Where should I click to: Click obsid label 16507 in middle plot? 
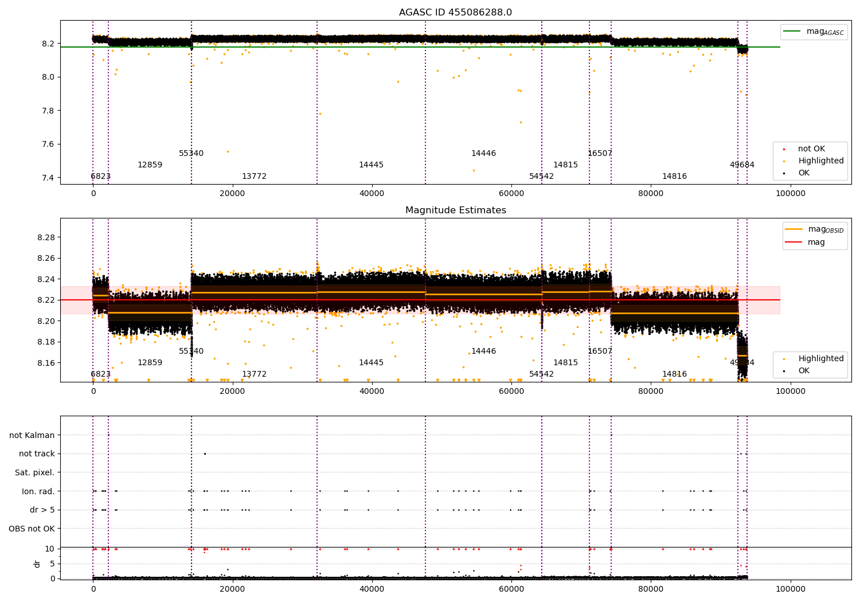pyautogui.click(x=600, y=351)
